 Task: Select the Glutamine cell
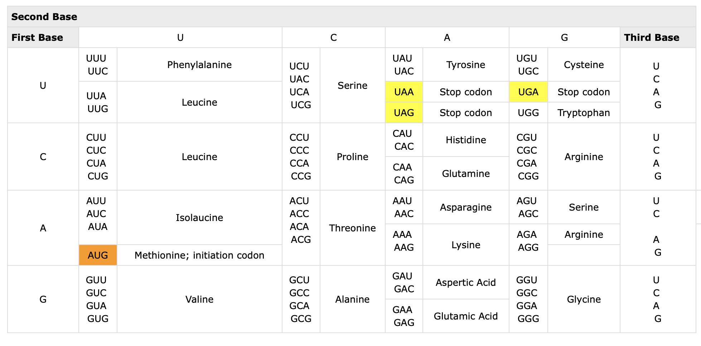(x=465, y=174)
